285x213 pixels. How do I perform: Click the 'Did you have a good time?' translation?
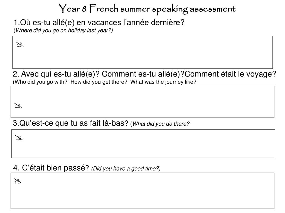[x=126, y=169]
